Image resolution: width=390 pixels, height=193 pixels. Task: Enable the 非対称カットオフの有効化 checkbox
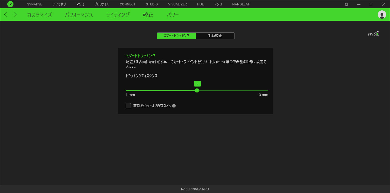pyautogui.click(x=128, y=106)
